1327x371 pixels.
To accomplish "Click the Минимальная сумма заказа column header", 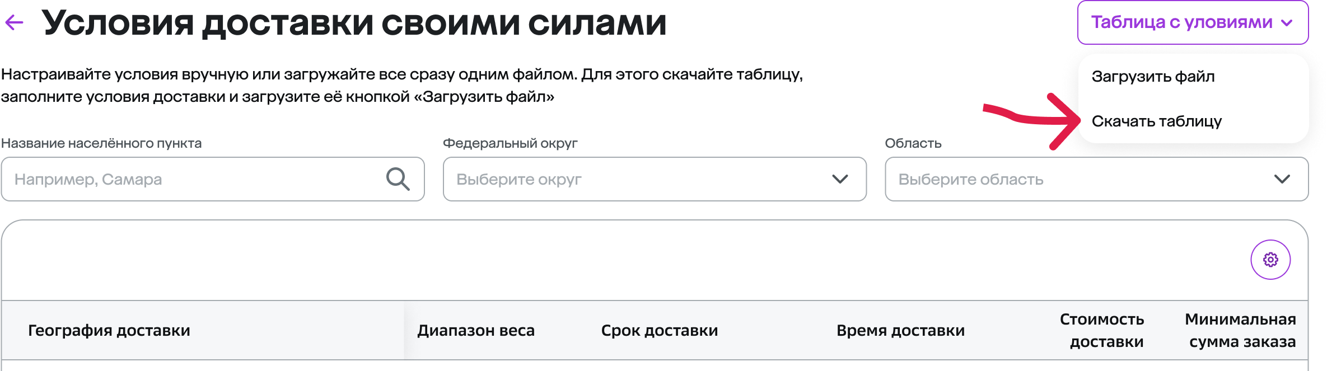I will pos(1240,330).
